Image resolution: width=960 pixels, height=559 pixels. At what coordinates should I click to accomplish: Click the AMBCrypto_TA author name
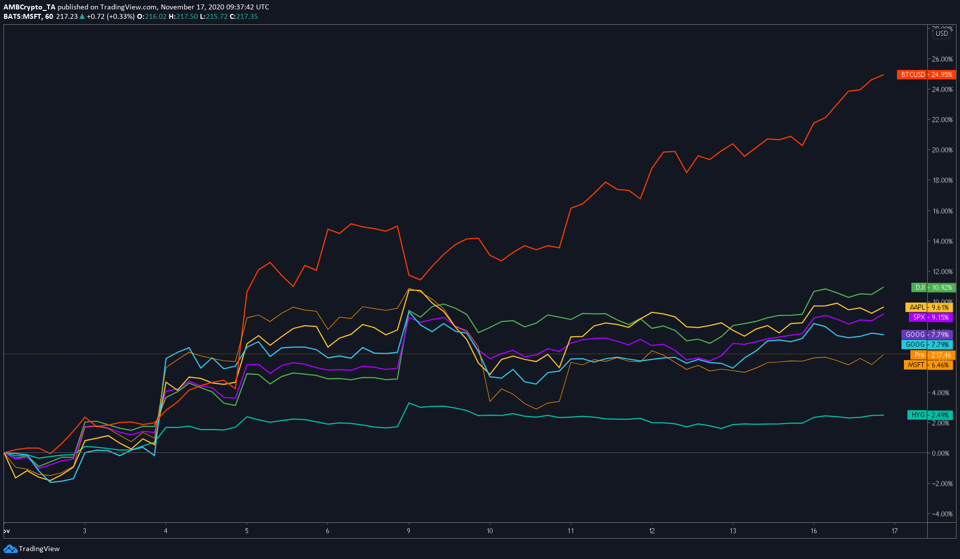pos(29,7)
